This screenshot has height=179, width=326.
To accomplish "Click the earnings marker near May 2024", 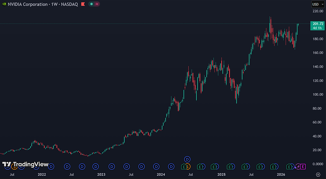I will [x=184, y=167].
